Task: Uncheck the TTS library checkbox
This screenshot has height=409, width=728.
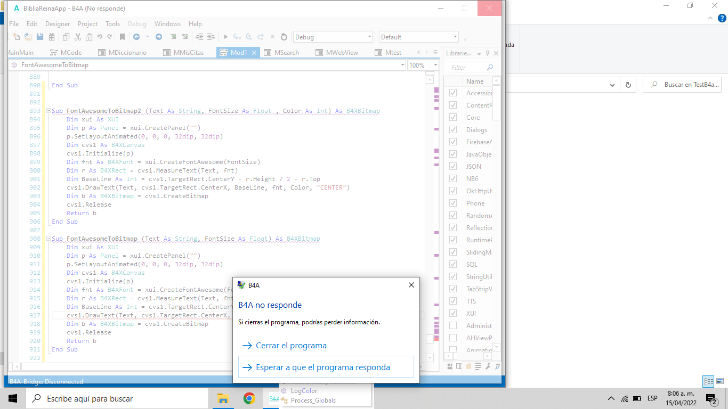Action: (453, 301)
